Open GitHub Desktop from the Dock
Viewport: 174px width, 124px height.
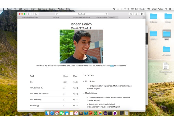click(115, 113)
